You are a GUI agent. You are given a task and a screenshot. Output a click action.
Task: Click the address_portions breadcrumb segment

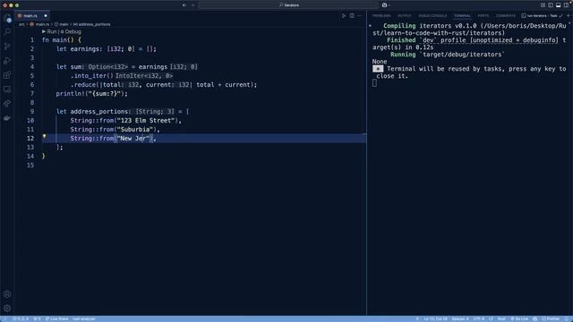[x=91, y=24]
